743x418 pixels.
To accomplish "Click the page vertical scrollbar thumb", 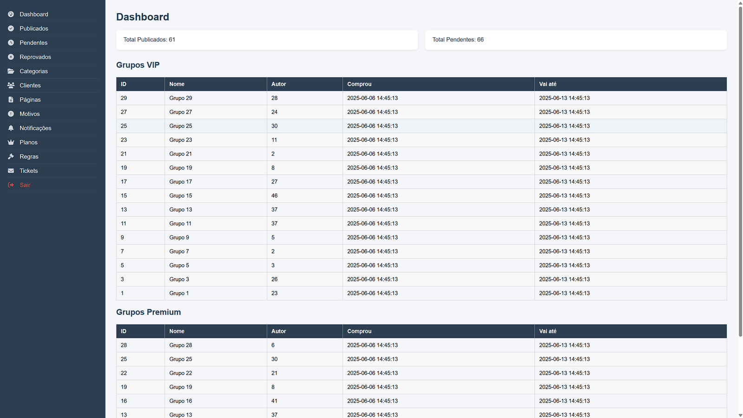I will tap(740, 172).
